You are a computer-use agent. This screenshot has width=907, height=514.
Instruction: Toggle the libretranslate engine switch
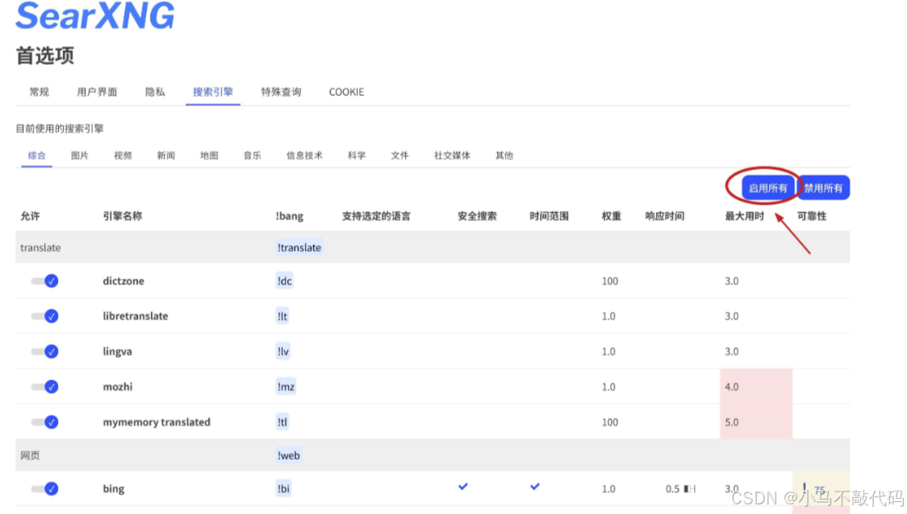click(44, 317)
